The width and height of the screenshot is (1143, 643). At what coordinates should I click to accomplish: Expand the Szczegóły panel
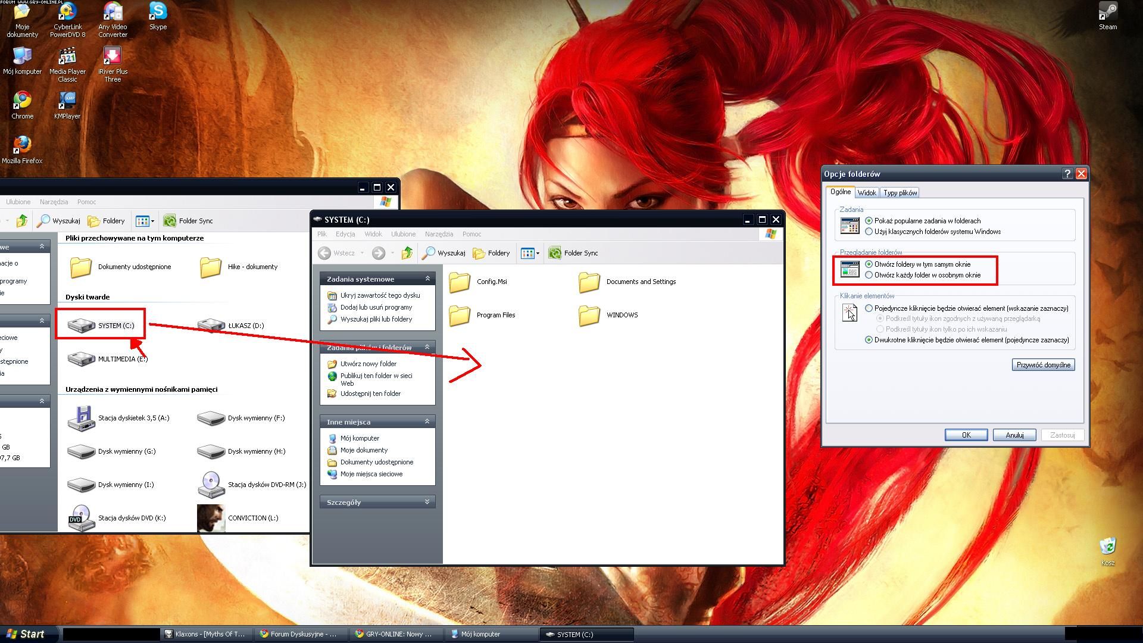tap(427, 502)
